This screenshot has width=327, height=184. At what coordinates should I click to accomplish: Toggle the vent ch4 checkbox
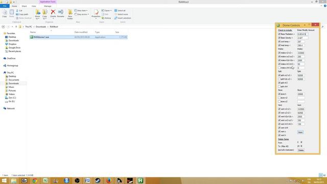pyautogui.click(x=279, y=128)
